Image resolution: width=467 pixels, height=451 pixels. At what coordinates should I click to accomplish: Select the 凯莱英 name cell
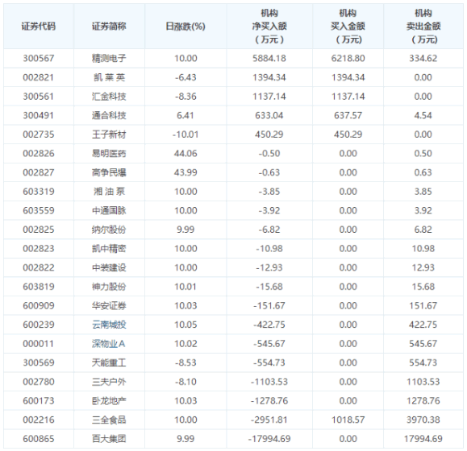click(x=109, y=77)
